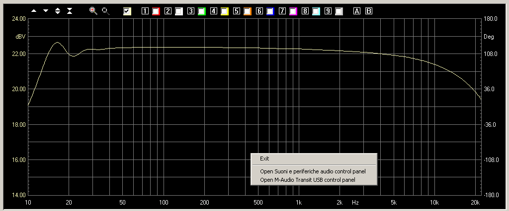The image size is (509, 211).
Task: Click the zoom in magnifier icon
Action: tap(93, 10)
